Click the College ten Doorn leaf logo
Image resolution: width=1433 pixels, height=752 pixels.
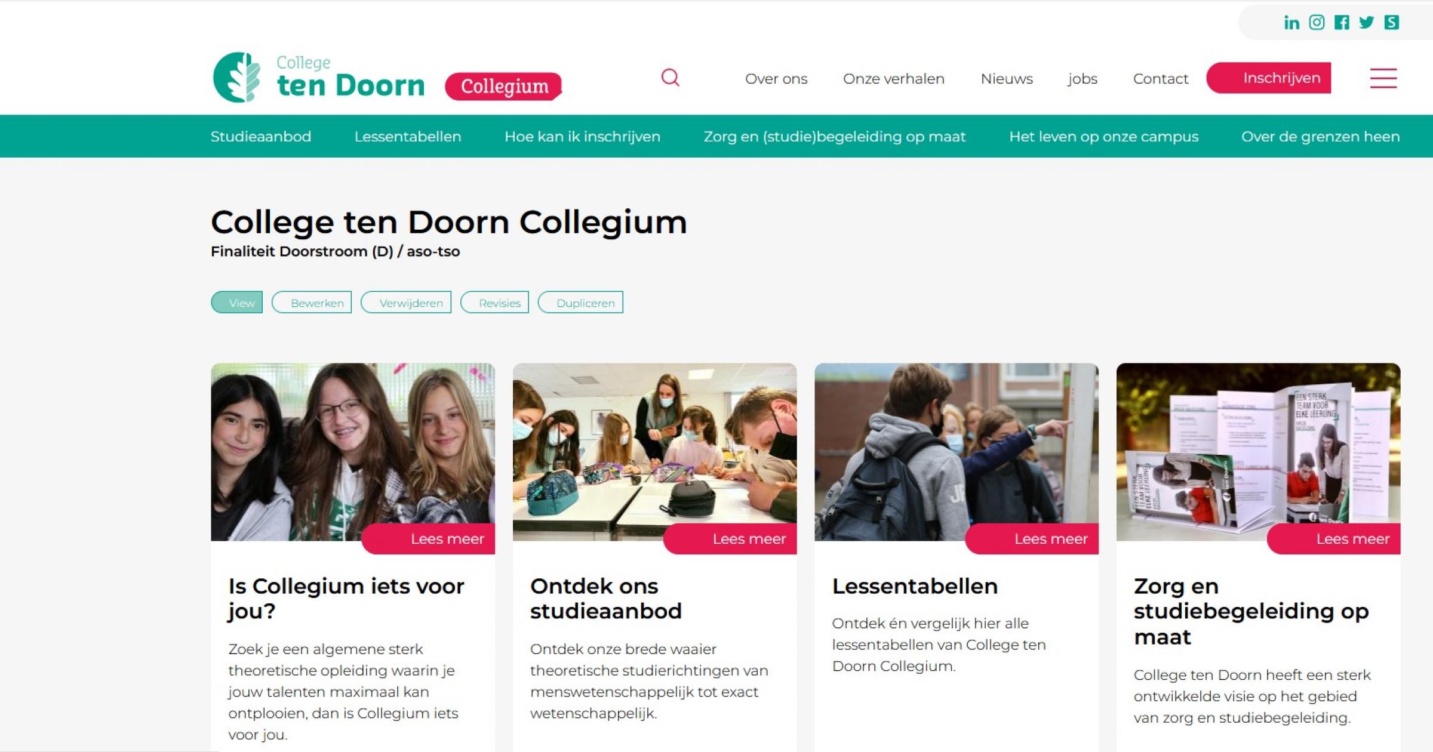pyautogui.click(x=237, y=77)
